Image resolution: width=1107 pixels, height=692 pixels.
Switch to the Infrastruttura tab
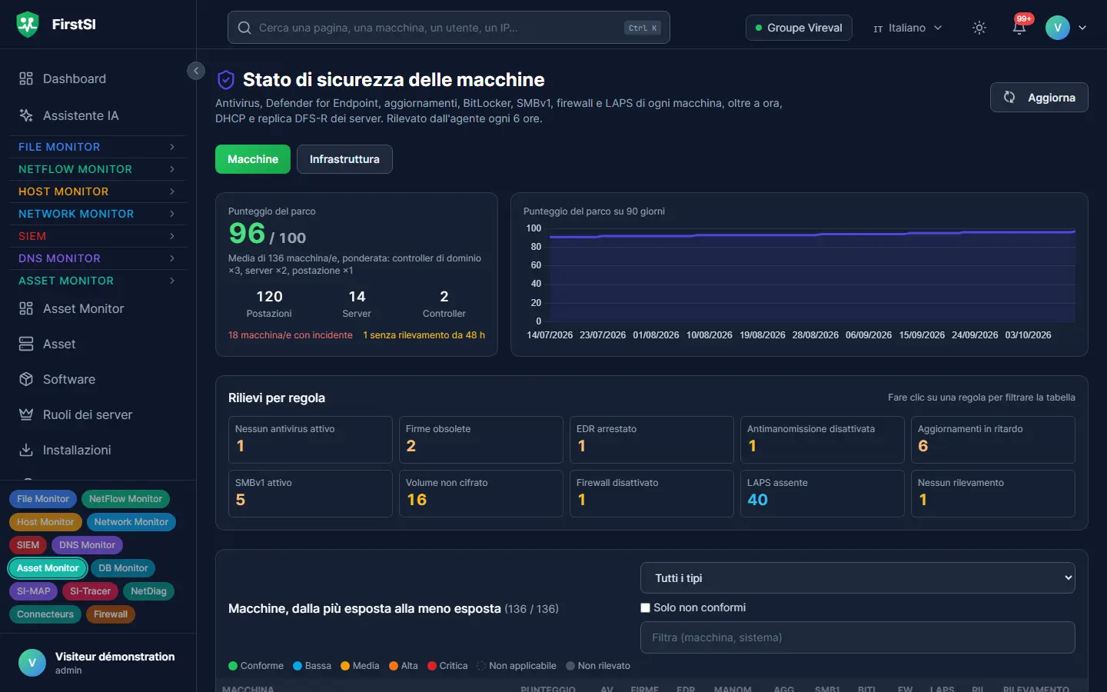pyautogui.click(x=344, y=159)
